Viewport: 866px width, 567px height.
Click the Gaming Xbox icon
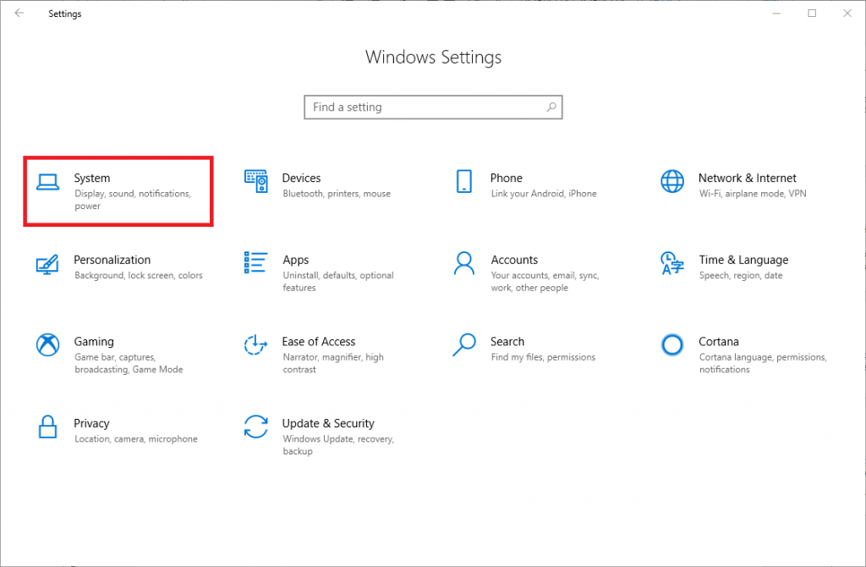point(48,344)
